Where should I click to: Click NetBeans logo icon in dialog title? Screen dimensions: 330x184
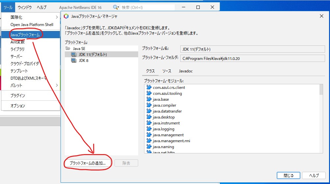tap(66, 16)
